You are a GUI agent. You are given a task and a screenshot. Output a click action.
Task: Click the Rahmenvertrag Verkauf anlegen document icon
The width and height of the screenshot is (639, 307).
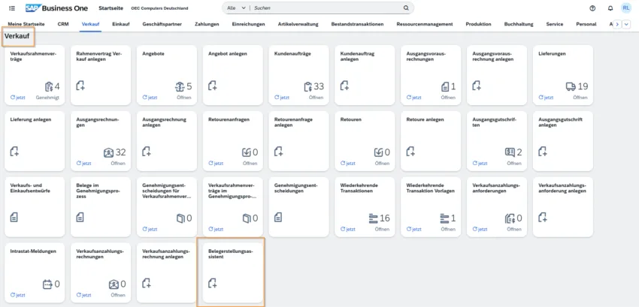click(x=80, y=86)
